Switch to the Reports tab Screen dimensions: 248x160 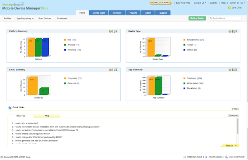[133, 13]
